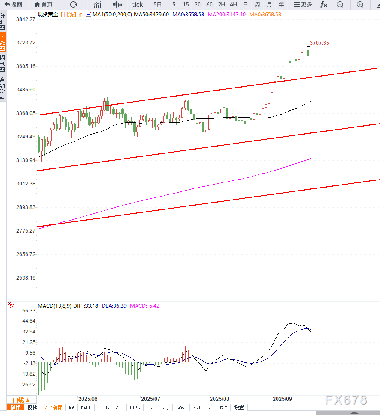This screenshot has height=415, width=380.
Task: Click the refresh icon in top toolbar
Action: pos(74,5)
